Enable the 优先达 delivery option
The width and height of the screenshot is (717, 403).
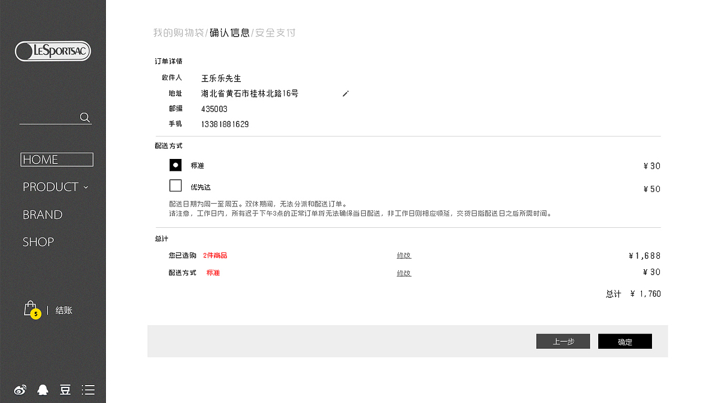tap(175, 185)
